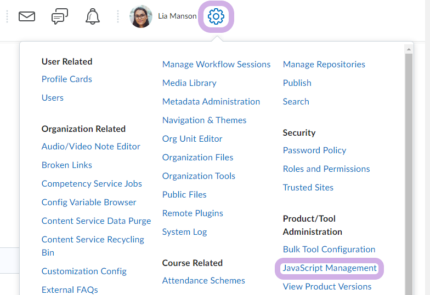Open Navigation & Themes

pyautogui.click(x=204, y=120)
